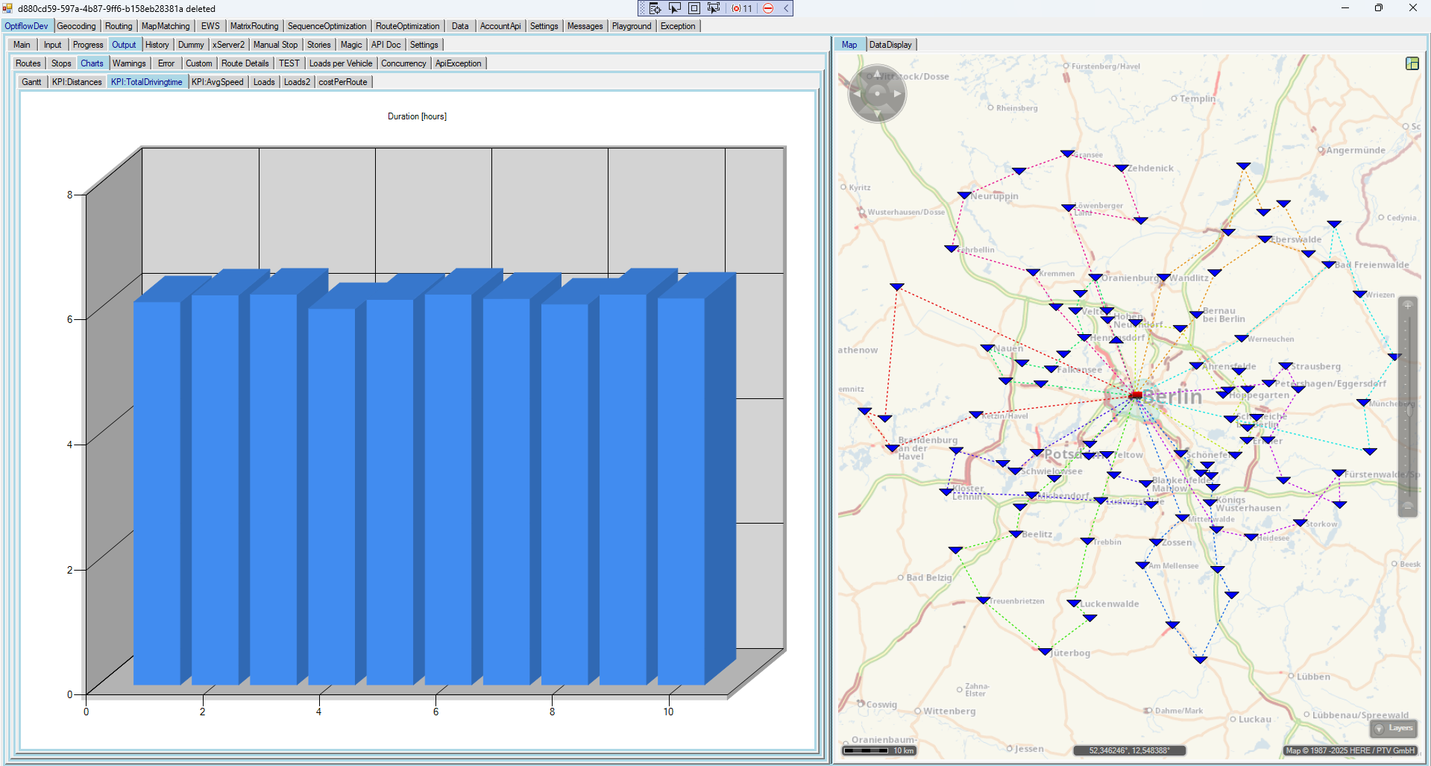Collapse the debug toolbar with chevron arrow
1431x766 pixels.
(x=786, y=8)
